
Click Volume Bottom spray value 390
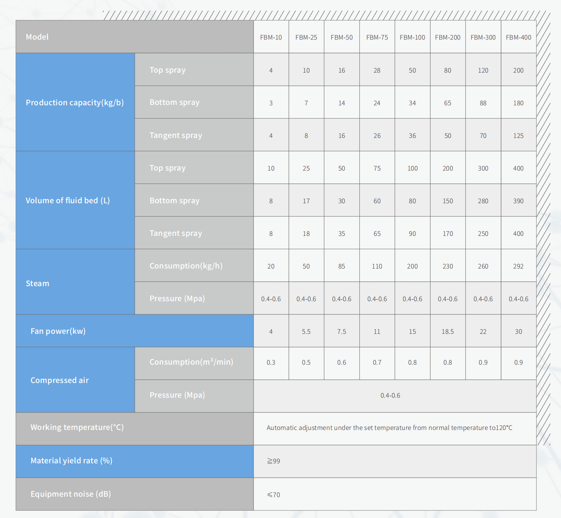(518, 201)
